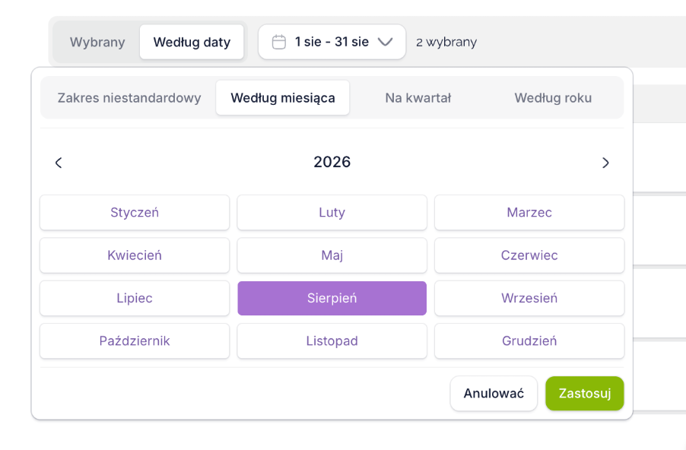Image resolution: width=686 pixels, height=450 pixels.
Task: Open the Zakres niestandardowy tab
Action: 129,97
